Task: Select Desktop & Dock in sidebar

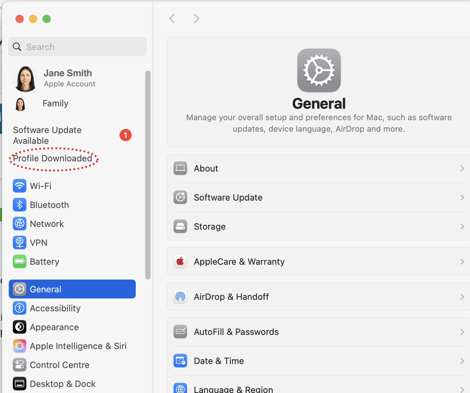Action: (x=63, y=384)
